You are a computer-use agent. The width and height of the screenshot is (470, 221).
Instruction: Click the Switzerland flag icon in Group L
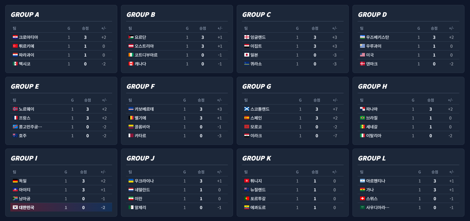click(363, 199)
